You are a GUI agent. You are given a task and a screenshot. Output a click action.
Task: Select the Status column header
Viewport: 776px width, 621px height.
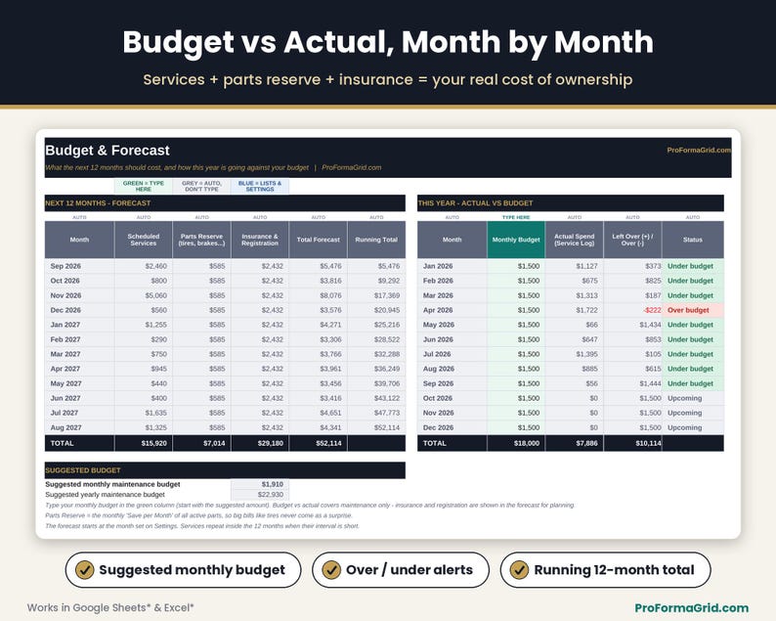click(x=693, y=240)
